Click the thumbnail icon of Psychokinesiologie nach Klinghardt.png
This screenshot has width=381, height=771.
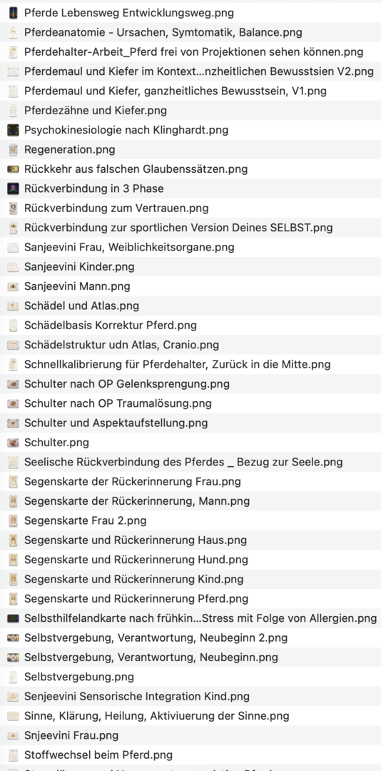pyautogui.click(x=14, y=131)
